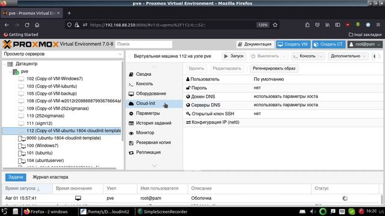385x216 pixels.
Task: Collapse the pve node expander
Action: click(x=10, y=72)
